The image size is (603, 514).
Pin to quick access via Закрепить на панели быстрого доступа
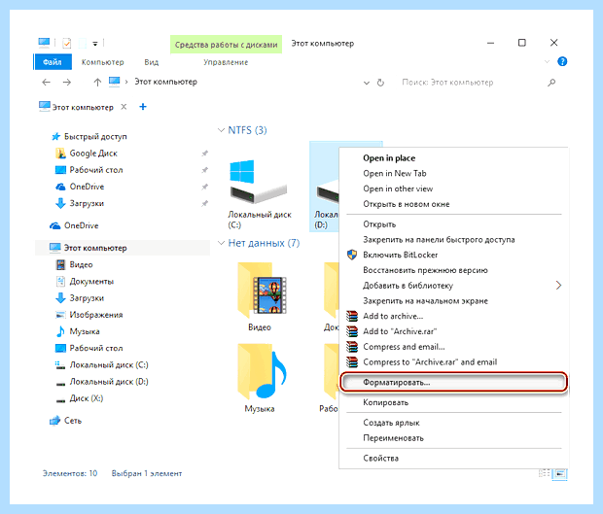(439, 240)
